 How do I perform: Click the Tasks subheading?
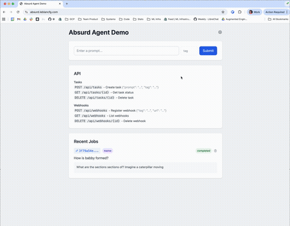[78, 82]
